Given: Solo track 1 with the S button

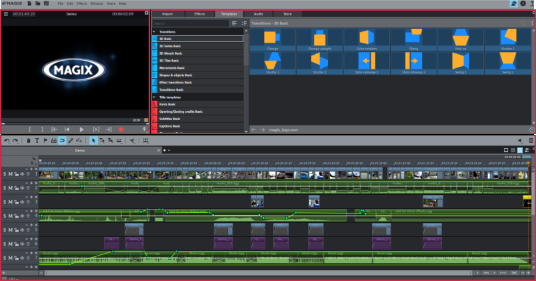Looking at the screenshot, I should coord(4,174).
